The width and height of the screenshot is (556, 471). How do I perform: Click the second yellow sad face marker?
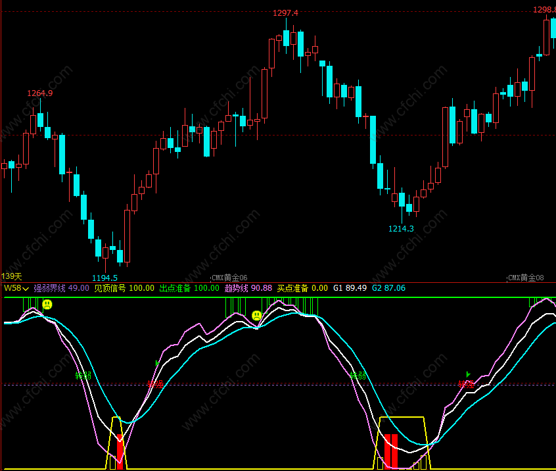(x=257, y=315)
